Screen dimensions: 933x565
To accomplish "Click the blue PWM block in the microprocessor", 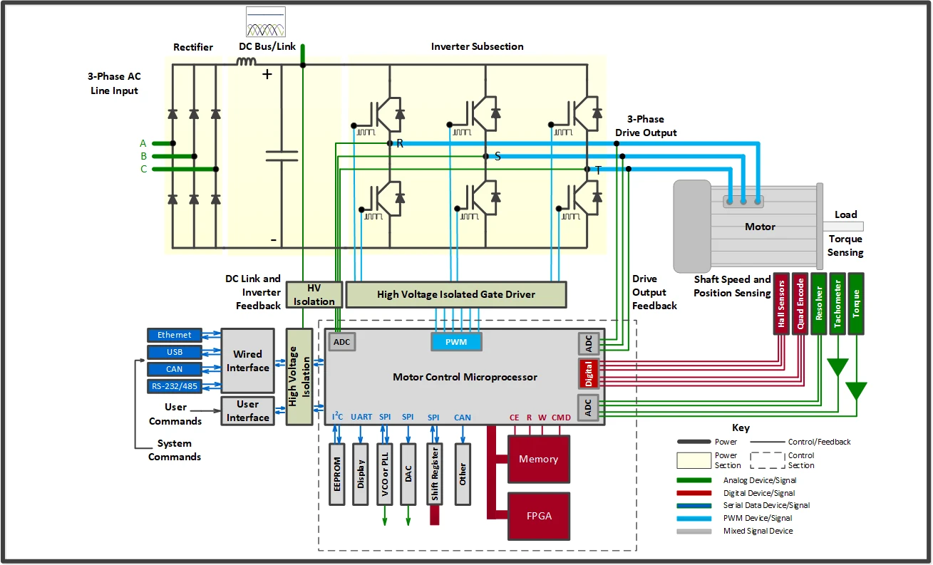I will [x=456, y=342].
